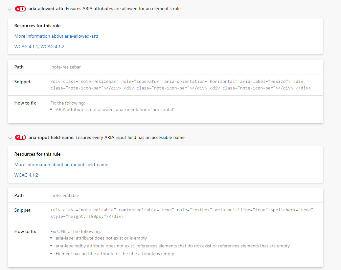341x270 pixels.
Task: Collapse the aria-input-field-name rule section
Action: tap(10, 138)
